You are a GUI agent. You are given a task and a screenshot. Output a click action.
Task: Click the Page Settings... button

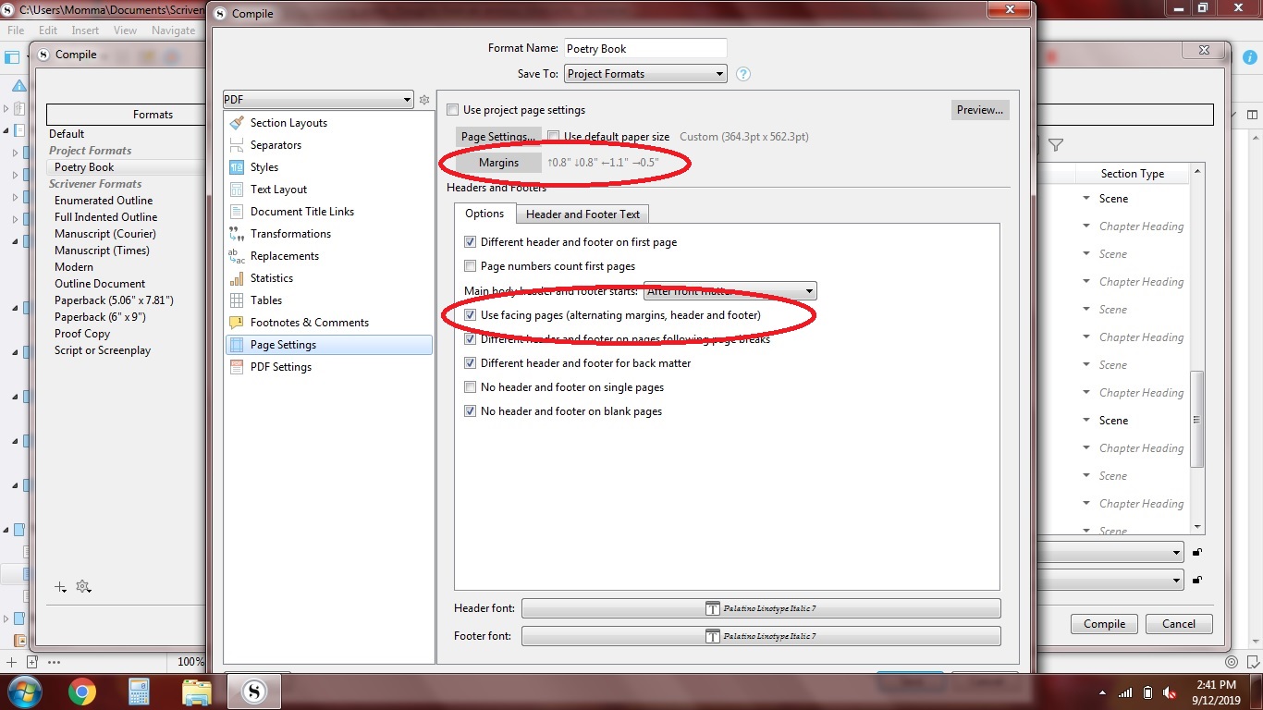click(x=498, y=137)
